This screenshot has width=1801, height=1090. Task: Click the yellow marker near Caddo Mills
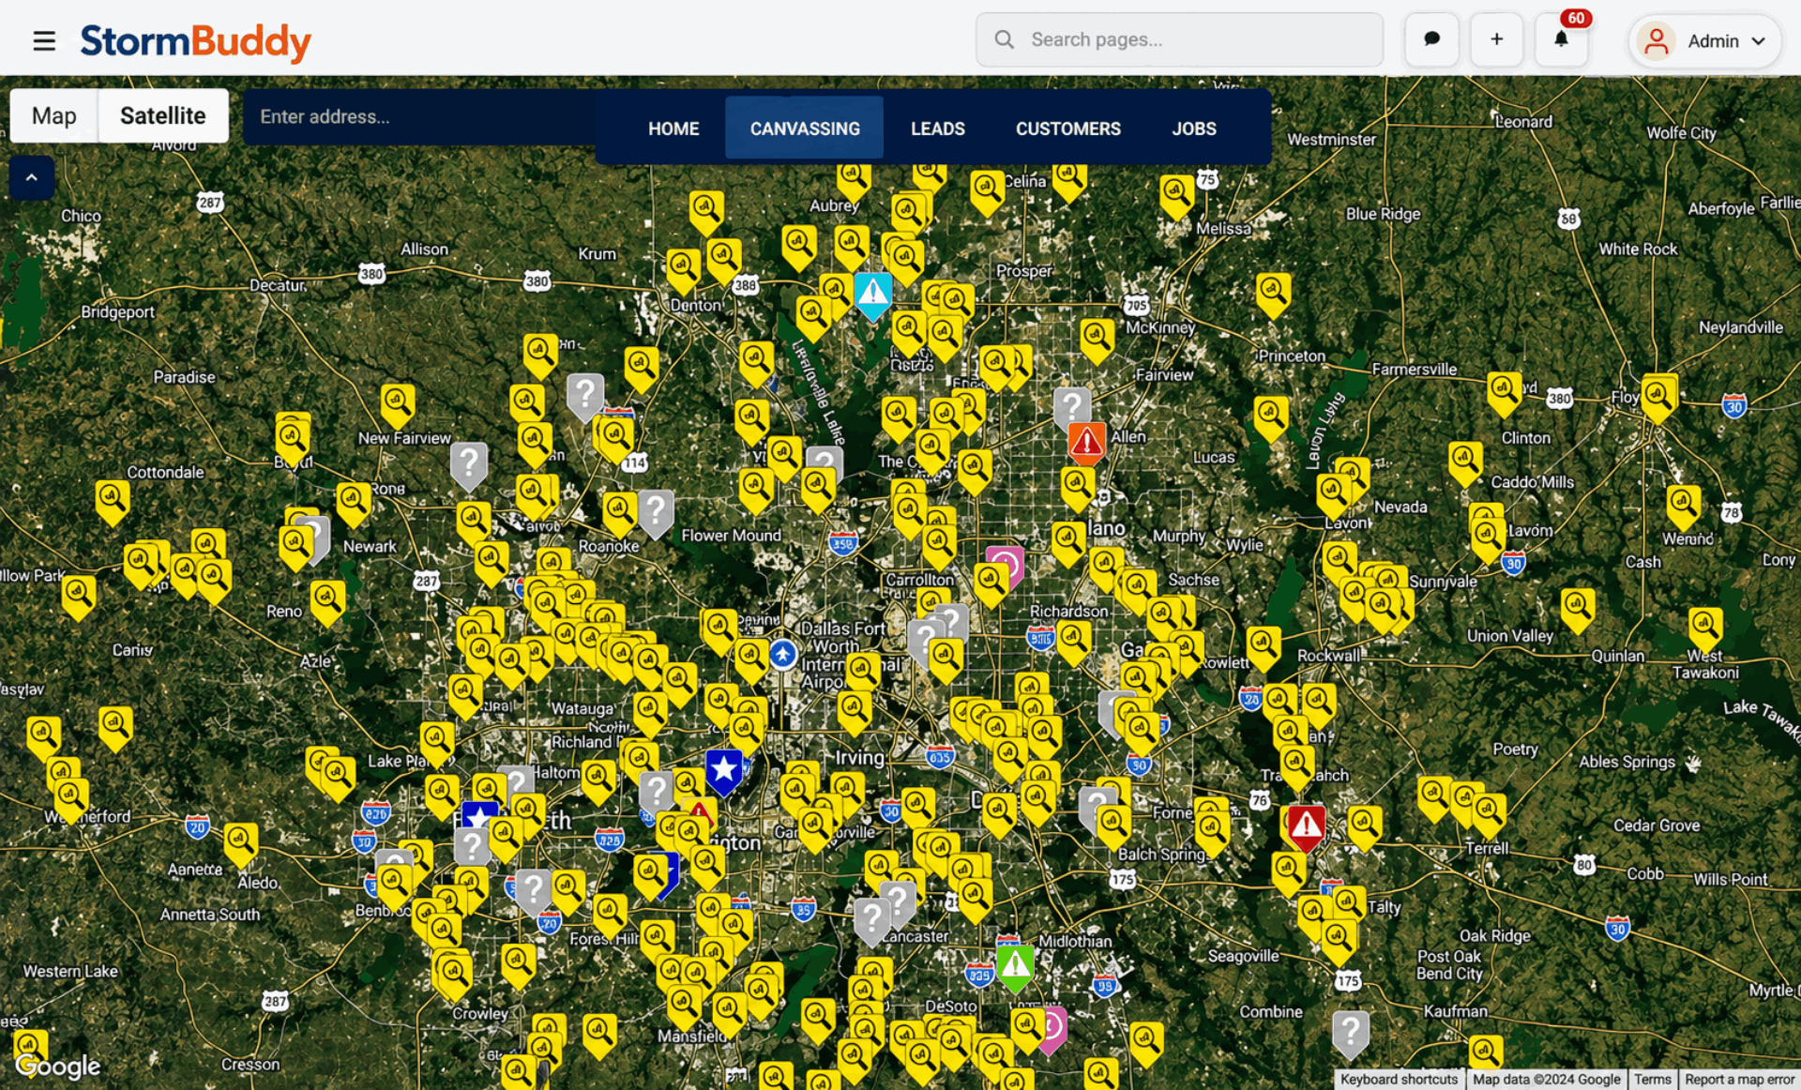1464,463
